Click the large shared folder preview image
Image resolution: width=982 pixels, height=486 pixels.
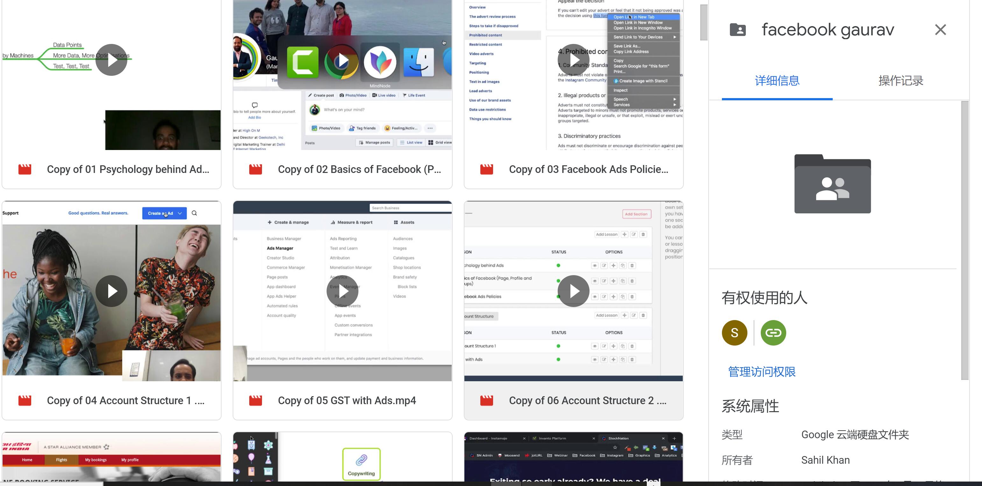[833, 183]
